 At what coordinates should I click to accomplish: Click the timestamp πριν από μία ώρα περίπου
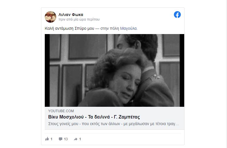(79, 19)
